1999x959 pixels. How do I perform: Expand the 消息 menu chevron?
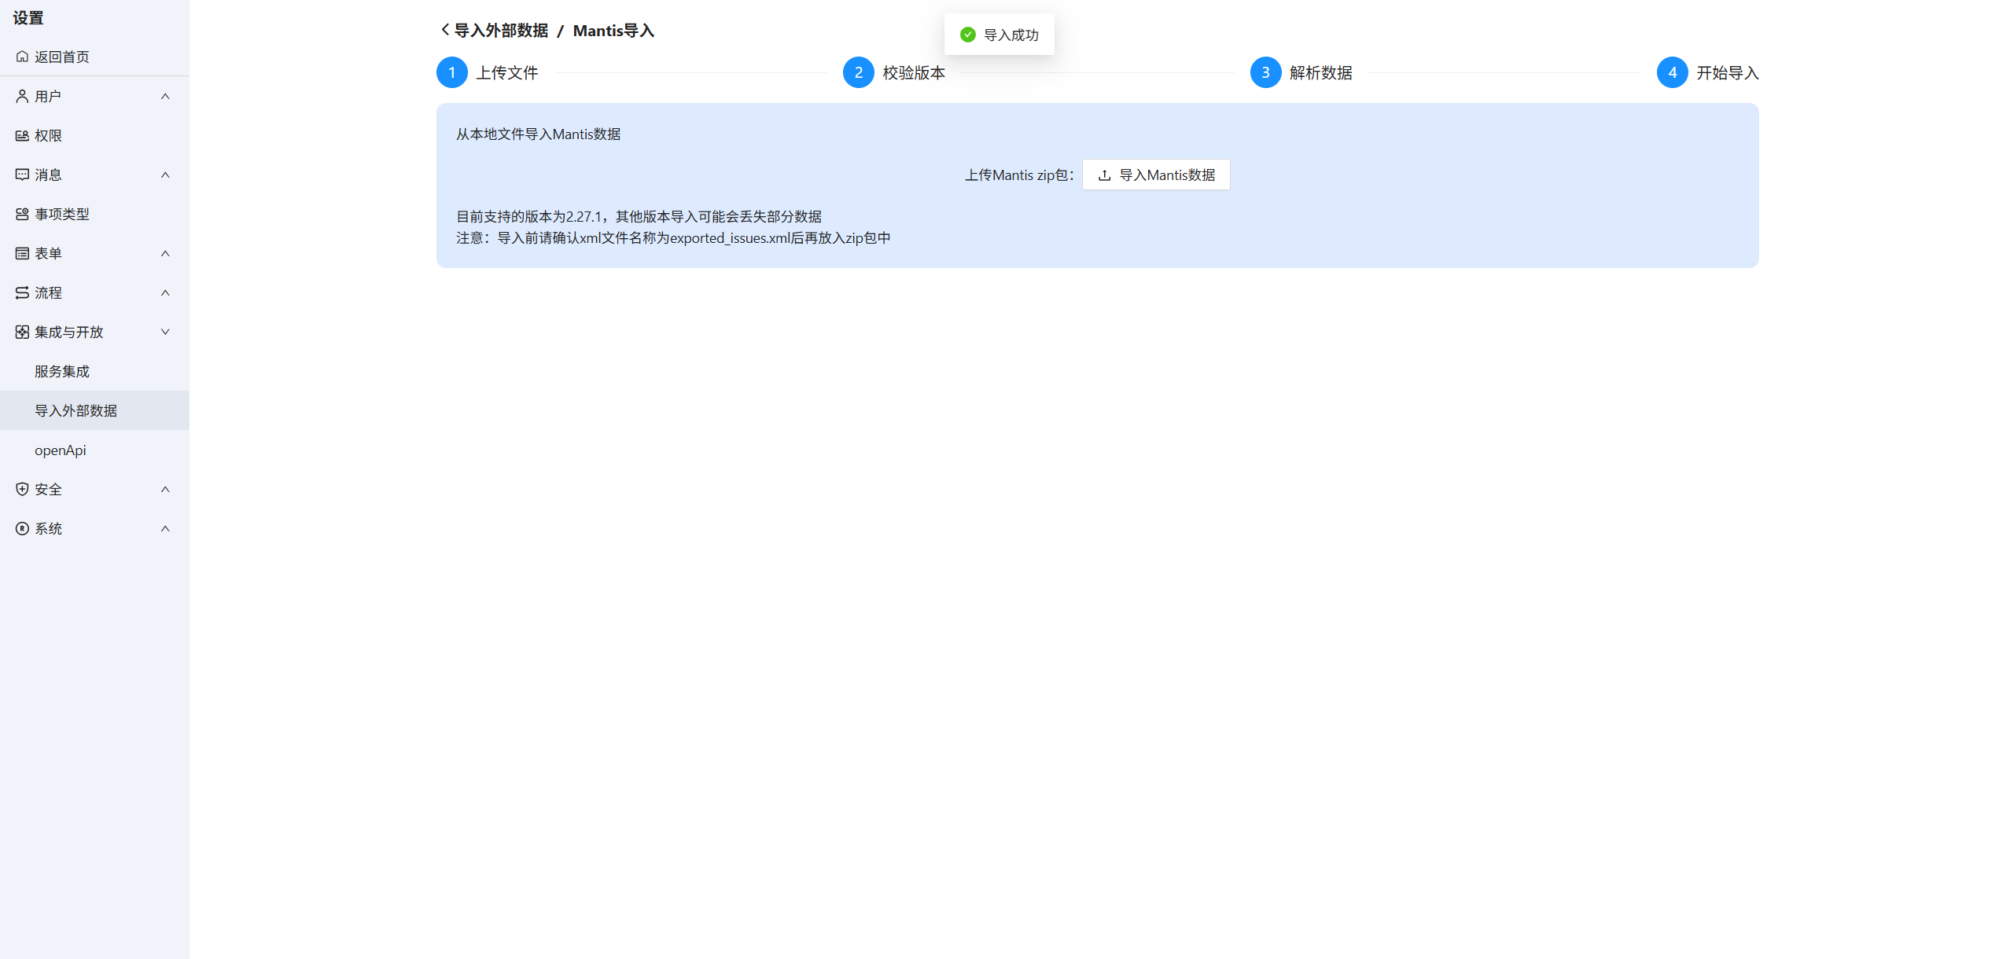[x=165, y=175]
